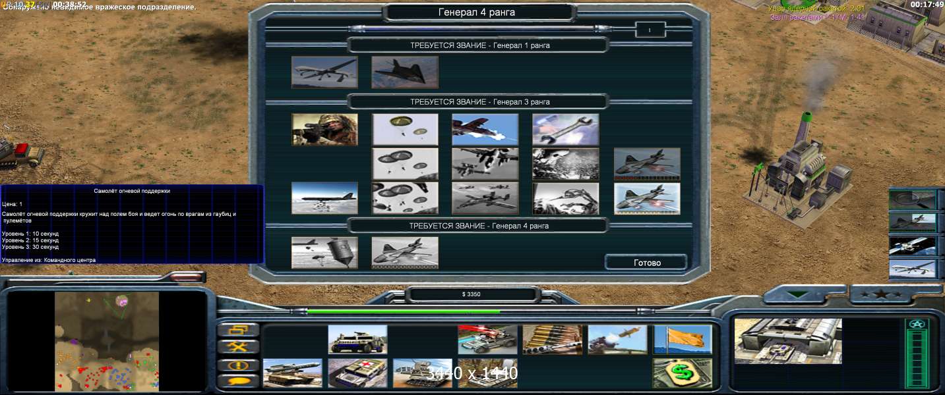Activate the white drone shortcut on the right edge
945x395 pixels.
(913, 269)
